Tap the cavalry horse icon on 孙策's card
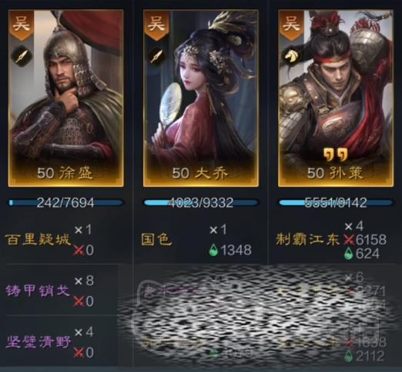 (291, 56)
